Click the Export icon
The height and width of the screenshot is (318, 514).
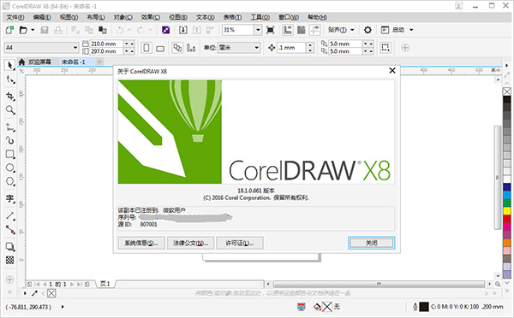point(197,30)
